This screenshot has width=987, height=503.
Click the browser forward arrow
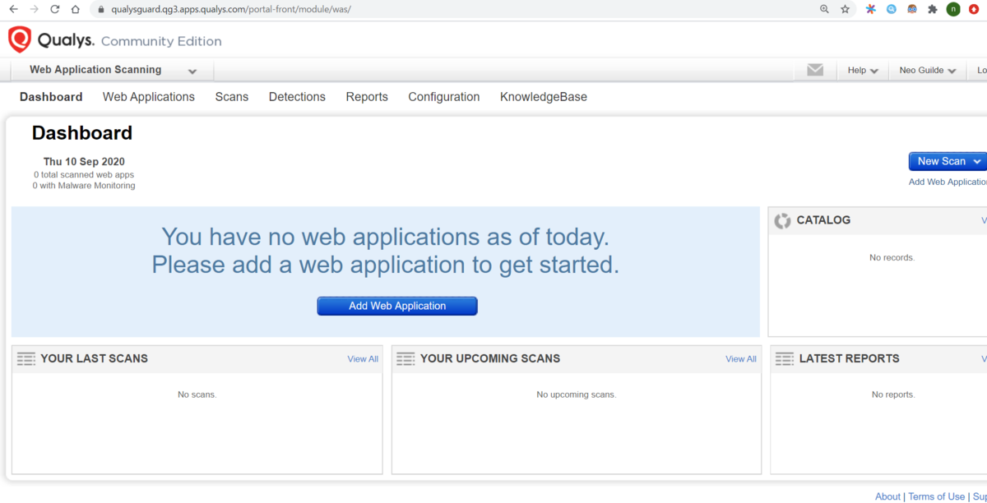tap(35, 9)
